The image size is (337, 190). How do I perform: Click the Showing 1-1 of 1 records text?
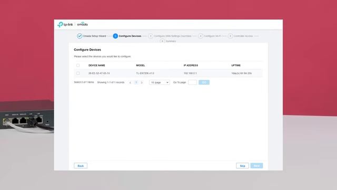pyautogui.click(x=111, y=82)
